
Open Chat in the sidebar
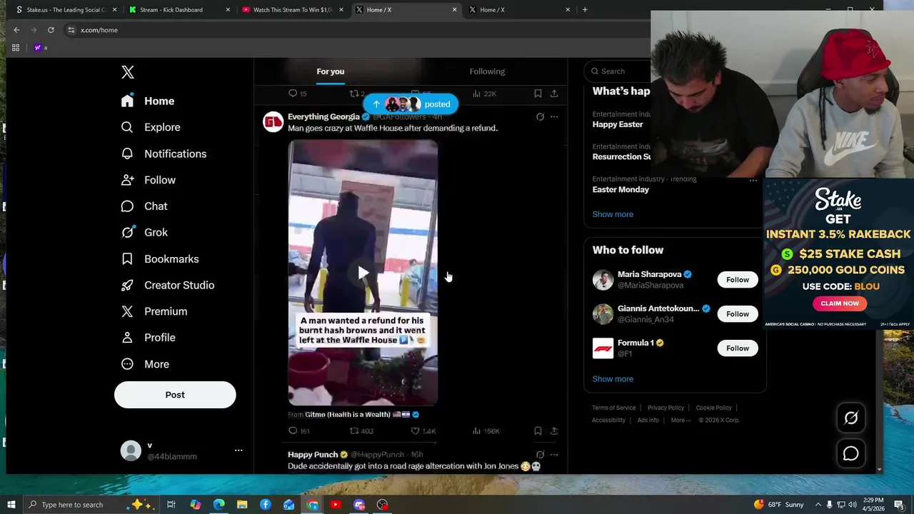[x=144, y=206]
